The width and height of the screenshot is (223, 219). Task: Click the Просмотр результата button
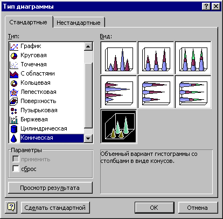click(50, 188)
